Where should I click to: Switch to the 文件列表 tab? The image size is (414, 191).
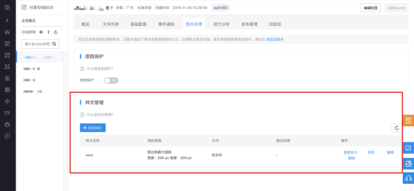(x=111, y=24)
